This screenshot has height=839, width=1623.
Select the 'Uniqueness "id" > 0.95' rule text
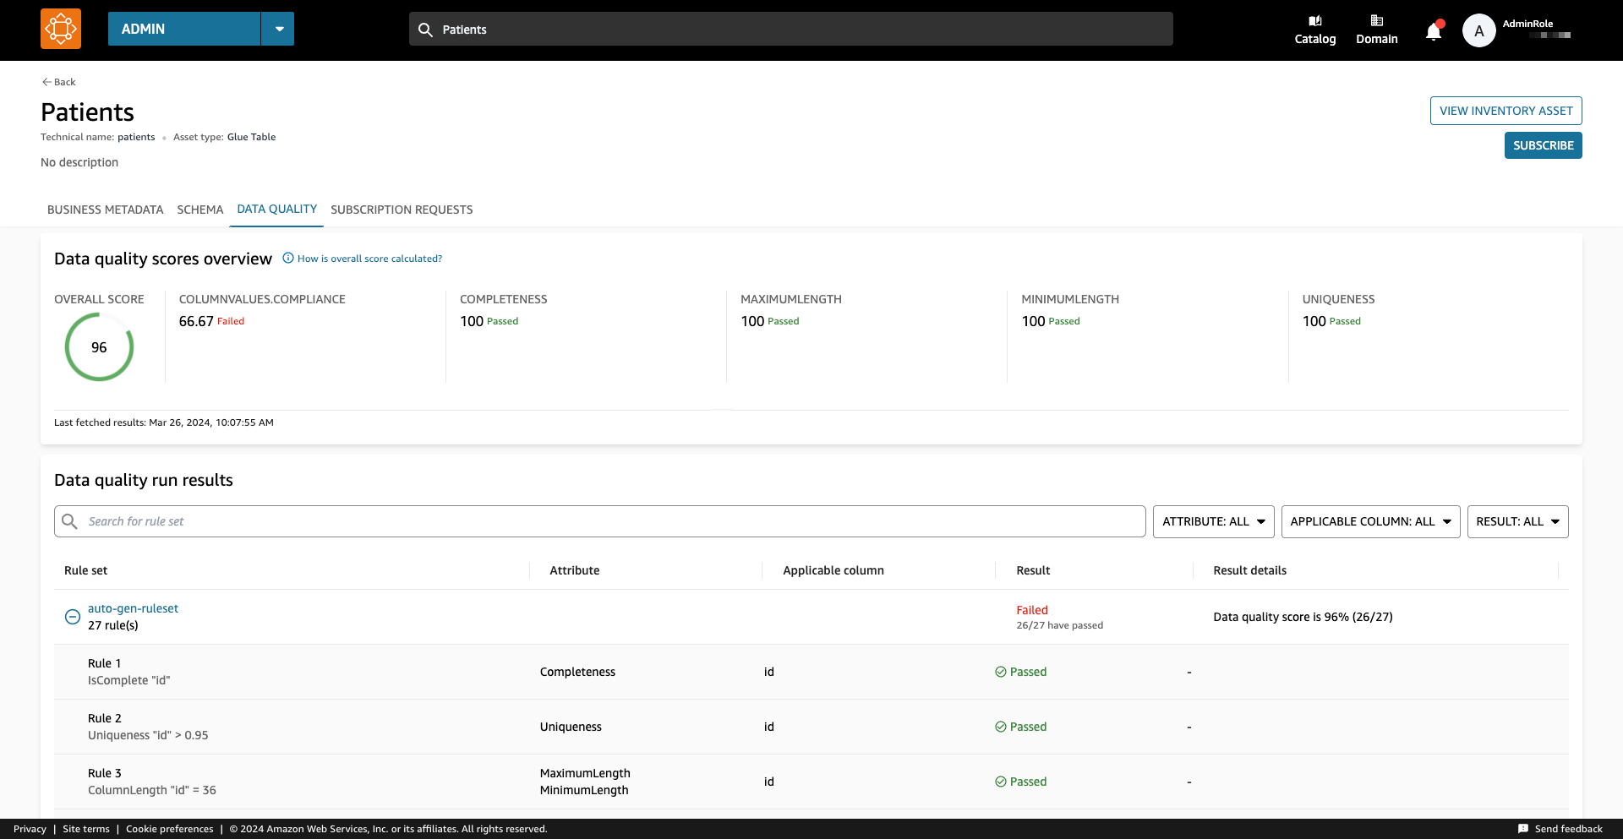tap(148, 735)
